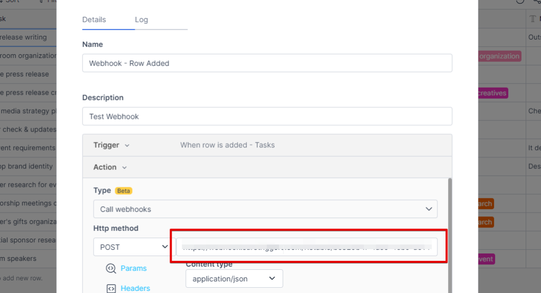This screenshot has height=293, width=541.
Task: Switch to the Log tab
Action: [x=141, y=20]
